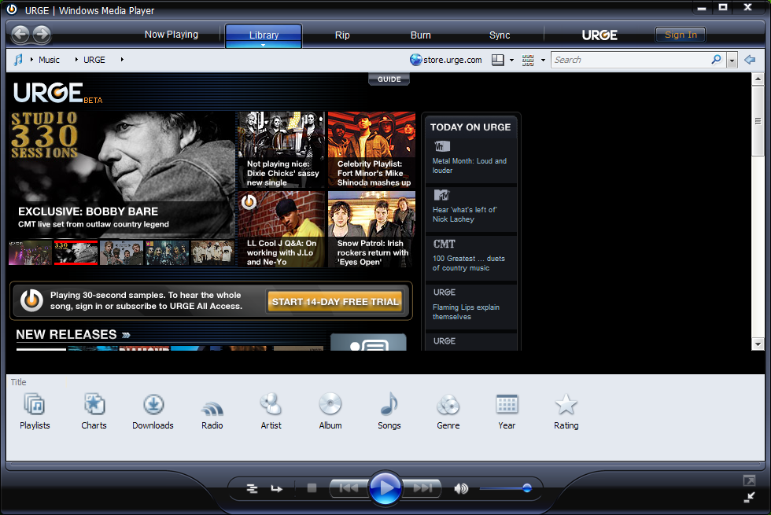
Task: Click Start 14-Day Free Trial button
Action: pyautogui.click(x=335, y=301)
